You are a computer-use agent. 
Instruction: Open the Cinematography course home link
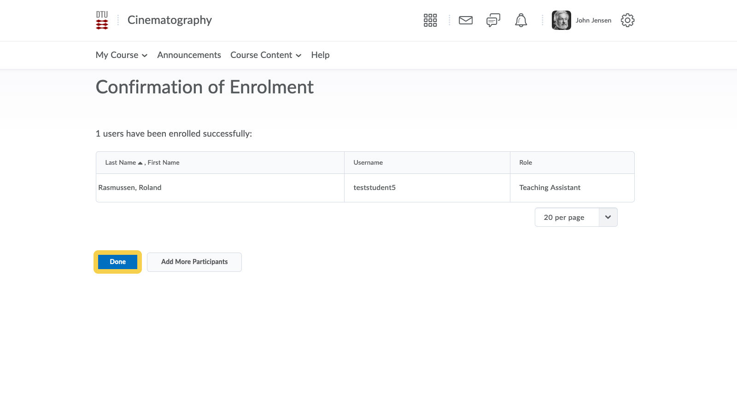point(170,20)
